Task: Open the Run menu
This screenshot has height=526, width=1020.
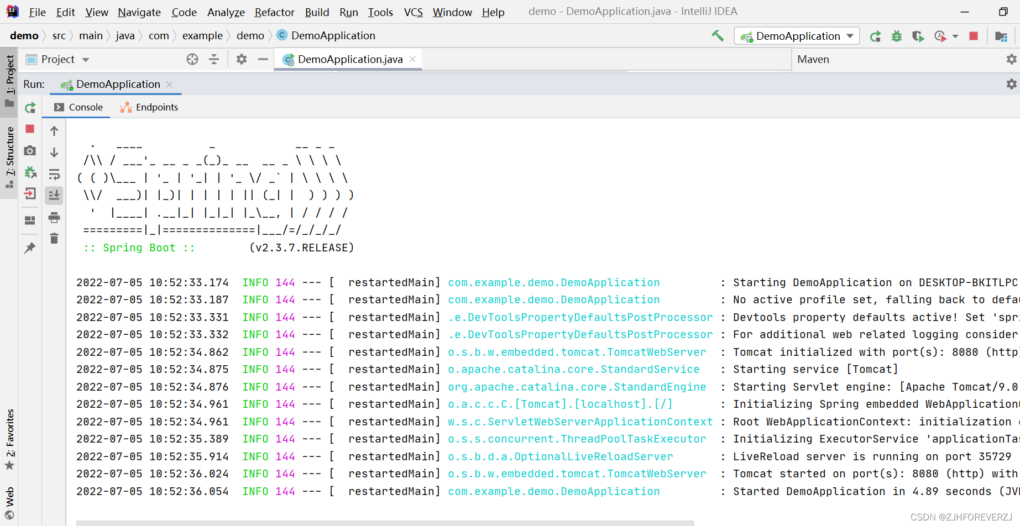Action: click(x=349, y=12)
